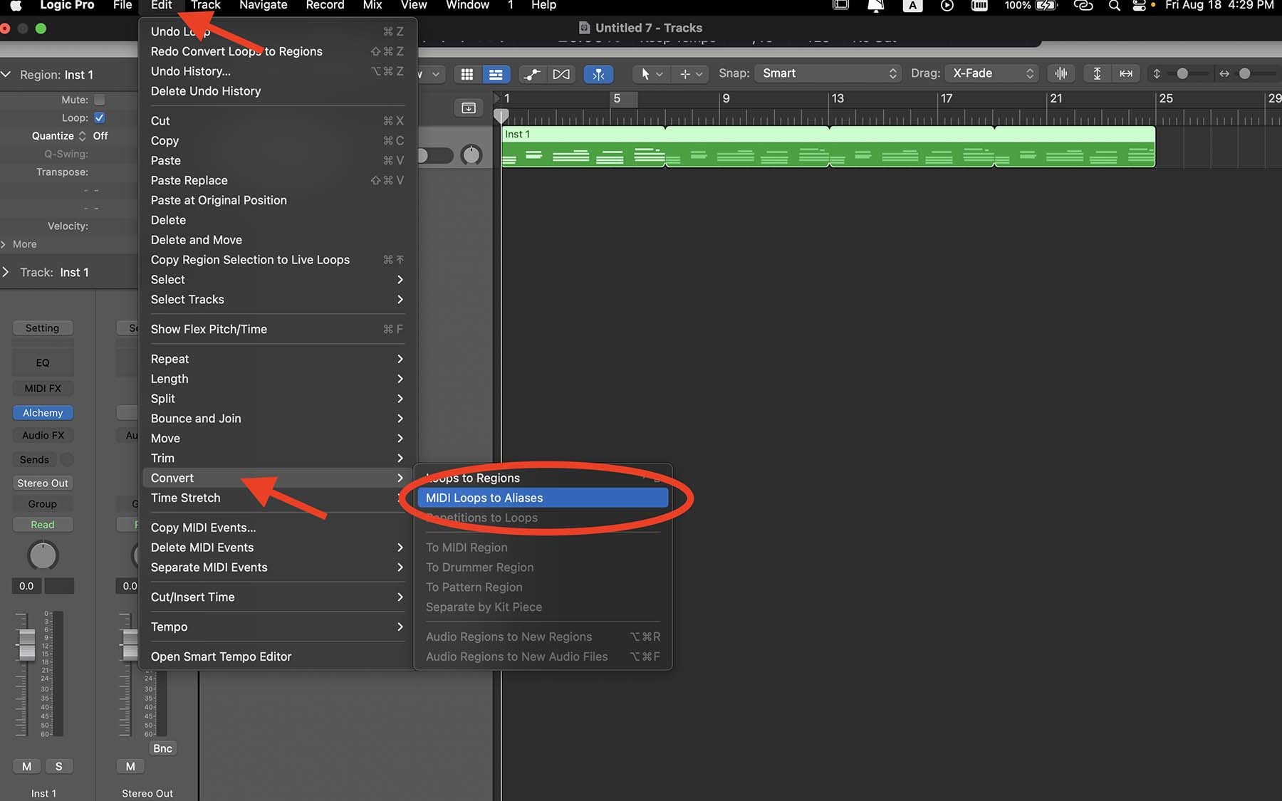
Task: Click the battery status icon in menu bar
Action: point(1046,6)
